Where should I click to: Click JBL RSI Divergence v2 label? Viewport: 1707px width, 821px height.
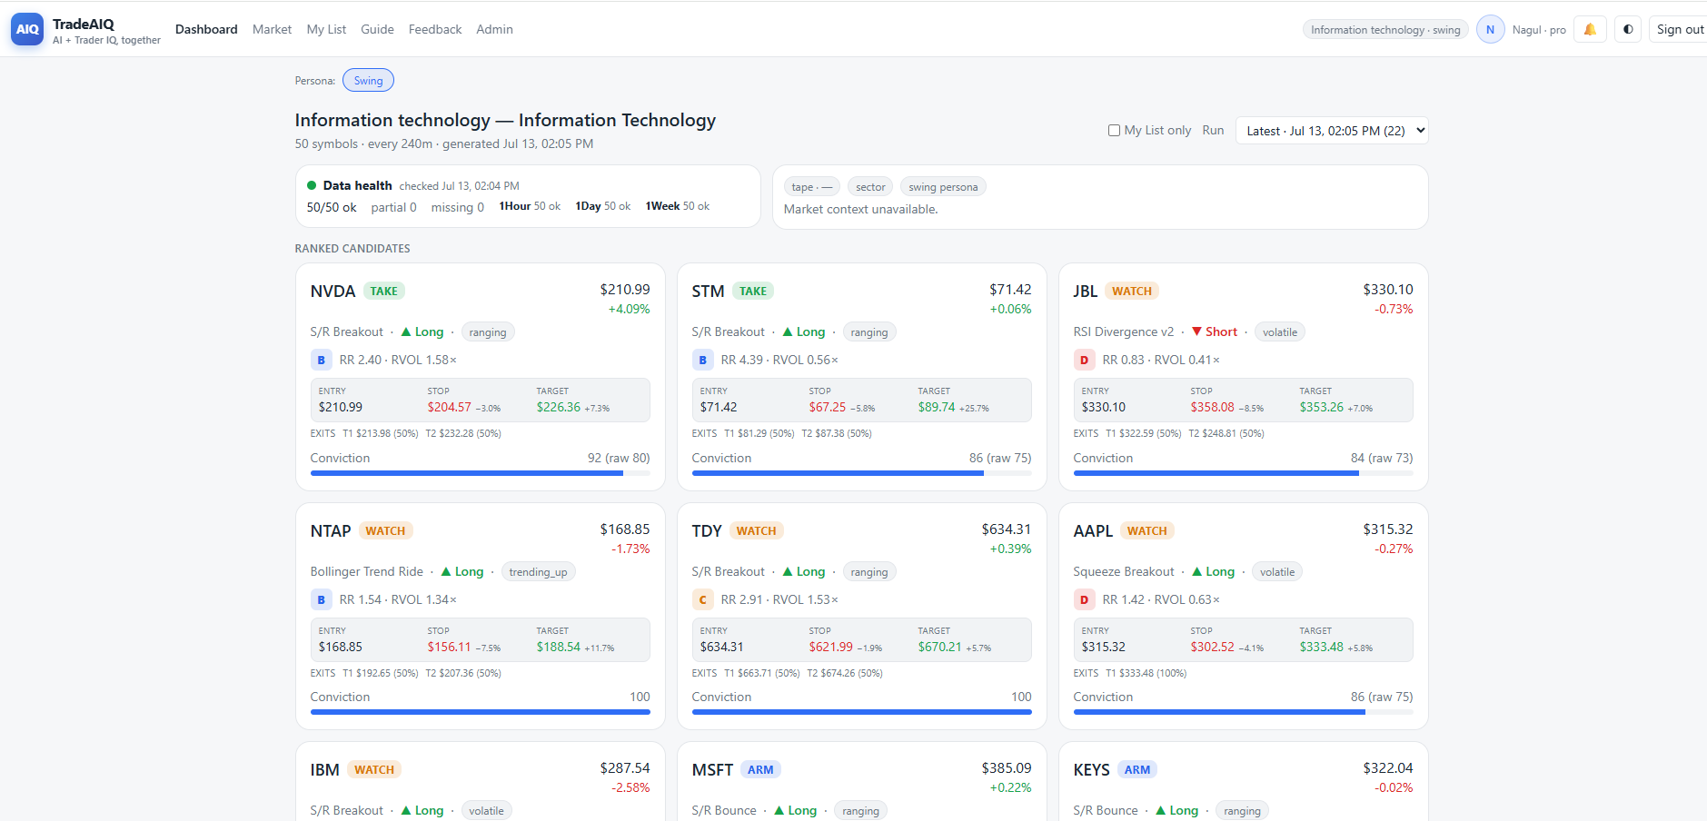coord(1124,331)
